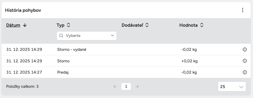Viewport: 253px width, 98px height.
Task: Click the Dátum column header link
Action: point(13,25)
